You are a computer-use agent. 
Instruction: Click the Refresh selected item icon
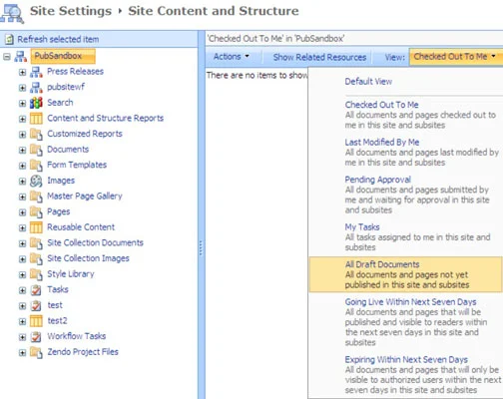(x=9, y=40)
